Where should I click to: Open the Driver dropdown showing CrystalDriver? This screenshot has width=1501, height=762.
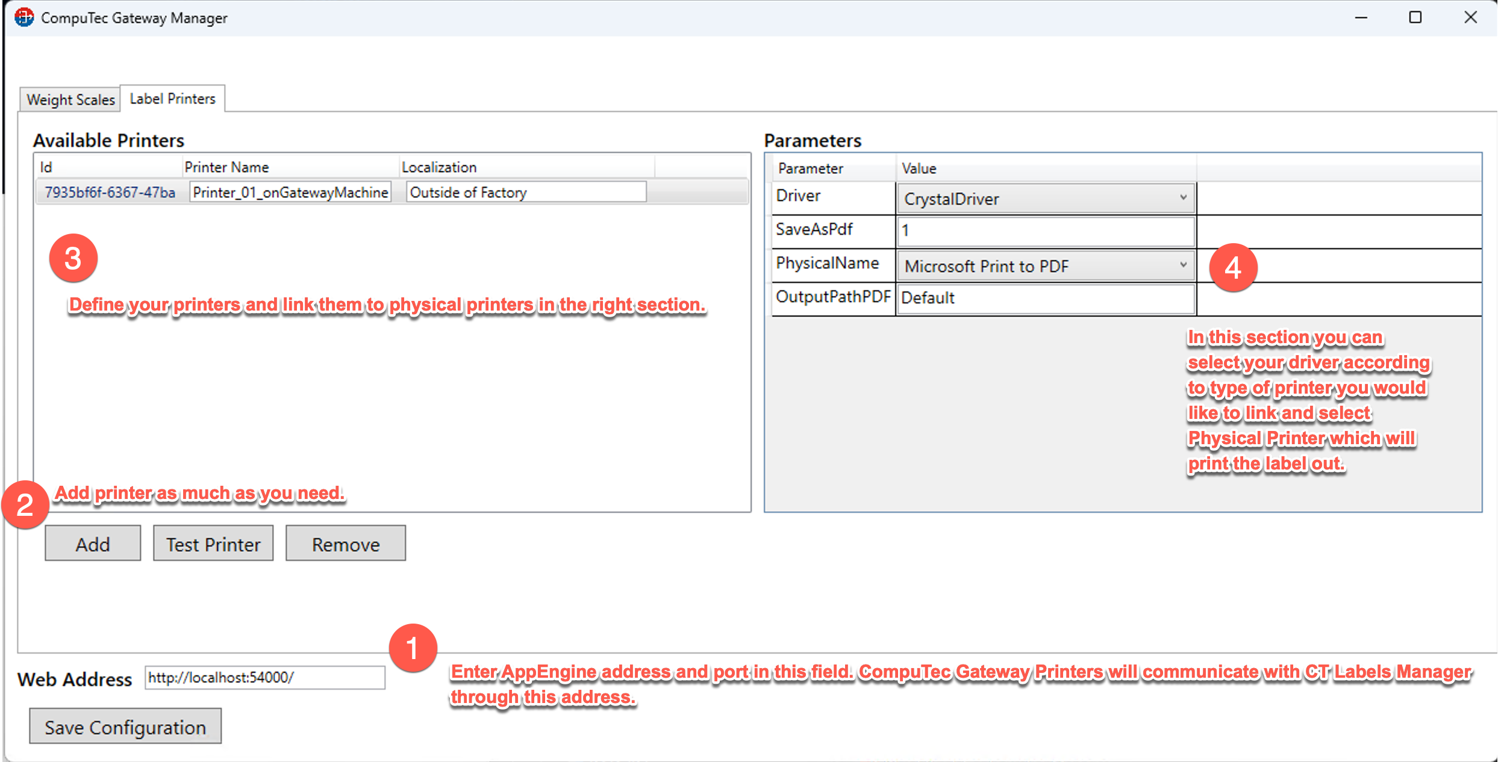tap(1046, 199)
